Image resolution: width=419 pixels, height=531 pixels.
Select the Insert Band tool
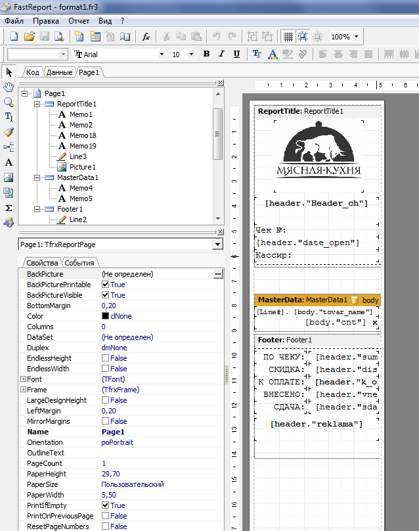(x=9, y=147)
